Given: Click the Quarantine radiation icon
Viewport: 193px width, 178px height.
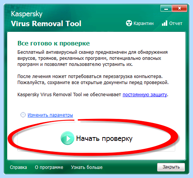Looking at the screenshot, I should click(129, 23).
